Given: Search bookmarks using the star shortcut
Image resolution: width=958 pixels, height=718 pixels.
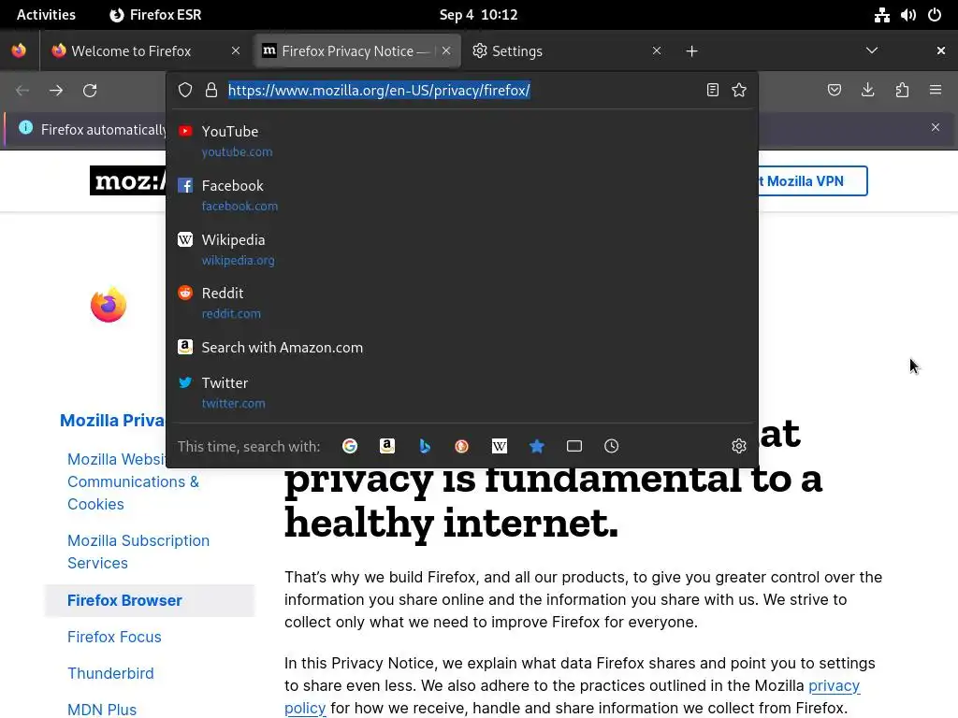Looking at the screenshot, I should (x=536, y=446).
